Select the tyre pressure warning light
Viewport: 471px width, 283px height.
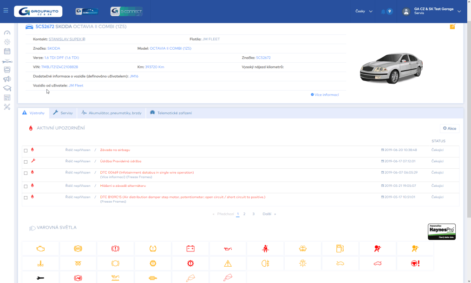(x=153, y=249)
